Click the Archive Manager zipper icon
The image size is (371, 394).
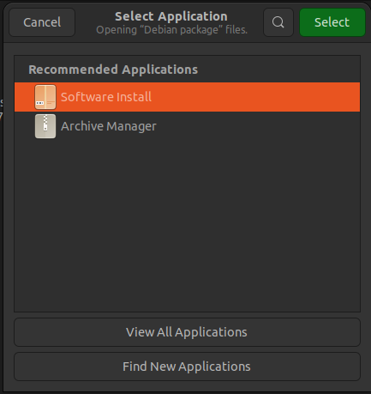point(45,126)
